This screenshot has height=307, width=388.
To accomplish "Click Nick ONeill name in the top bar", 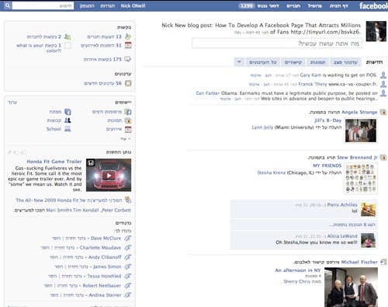I will pos(133,5).
